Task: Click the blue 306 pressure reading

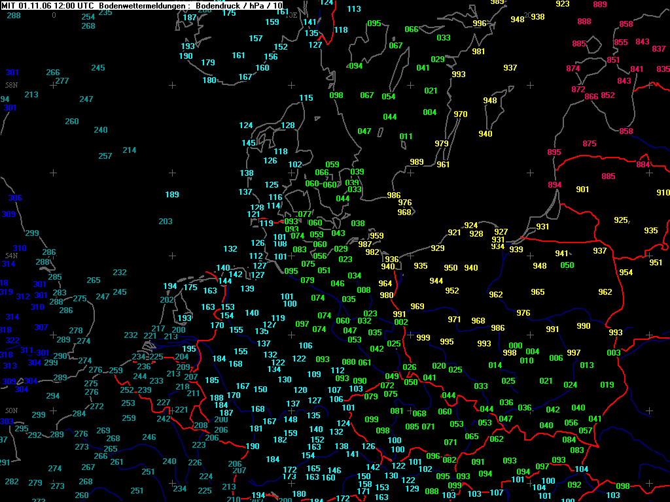Action: click(x=15, y=198)
